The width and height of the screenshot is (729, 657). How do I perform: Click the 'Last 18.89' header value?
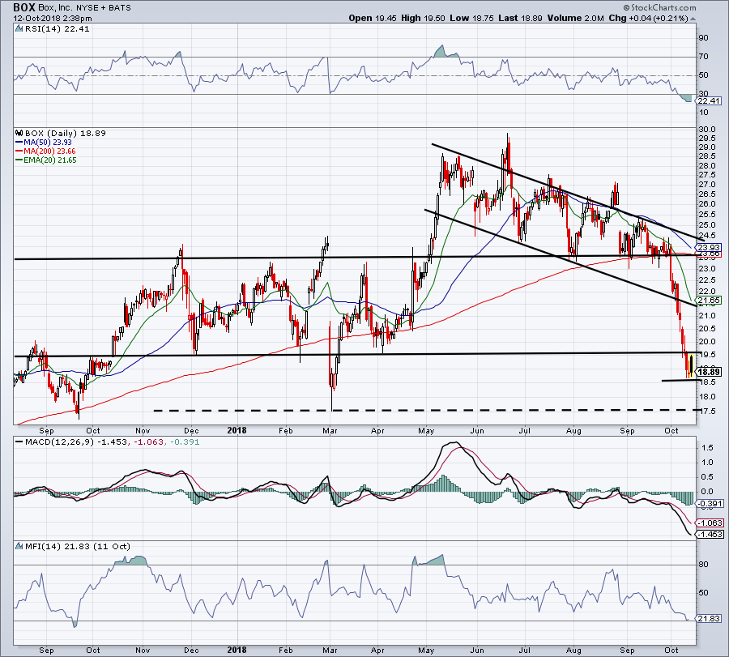521,18
